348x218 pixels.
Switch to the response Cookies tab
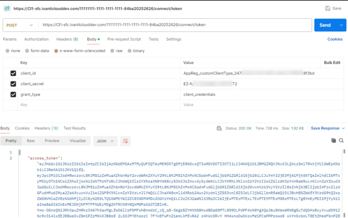click(x=22, y=128)
